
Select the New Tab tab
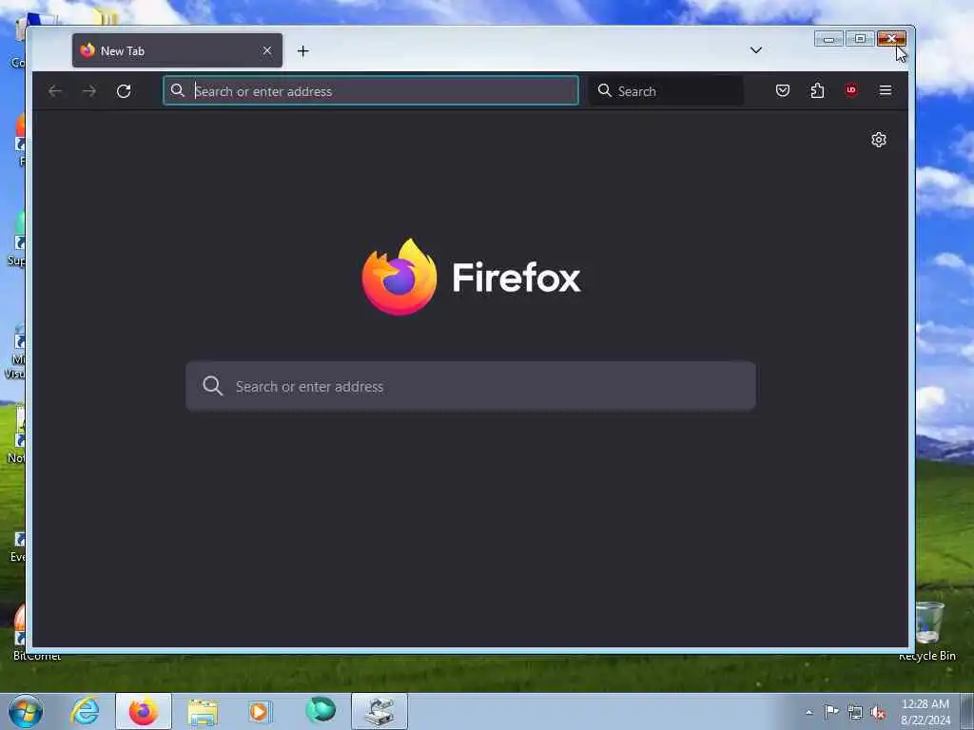pyautogui.click(x=177, y=50)
